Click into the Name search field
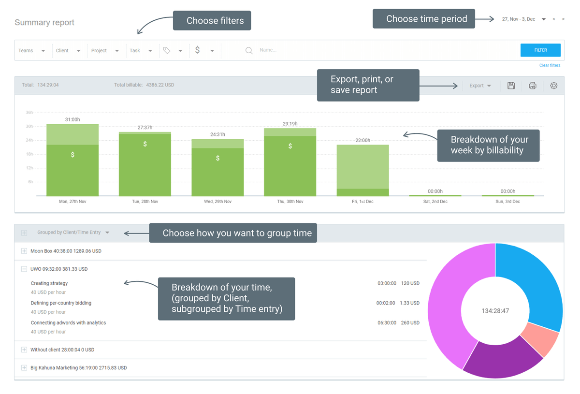The width and height of the screenshot is (580, 394). click(387, 50)
